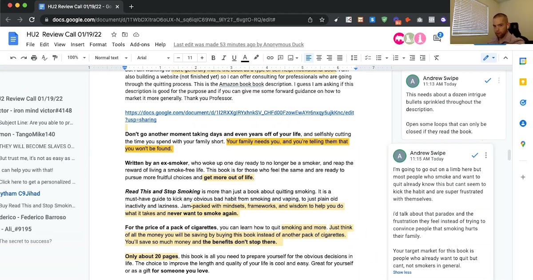533x280 pixels.
Task: Open the Insert menu
Action: point(77,44)
